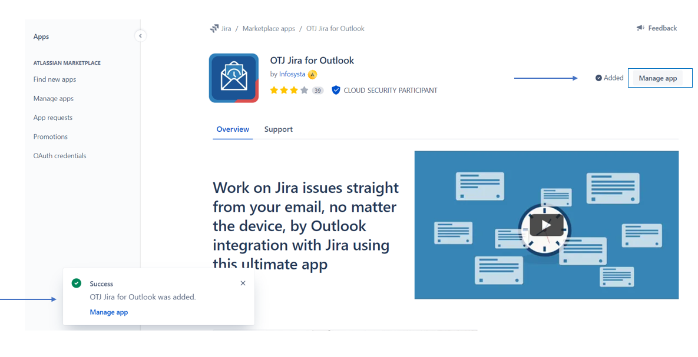The height and width of the screenshot is (357, 698).
Task: Click the Cloud Security shield icon
Action: pyautogui.click(x=336, y=90)
